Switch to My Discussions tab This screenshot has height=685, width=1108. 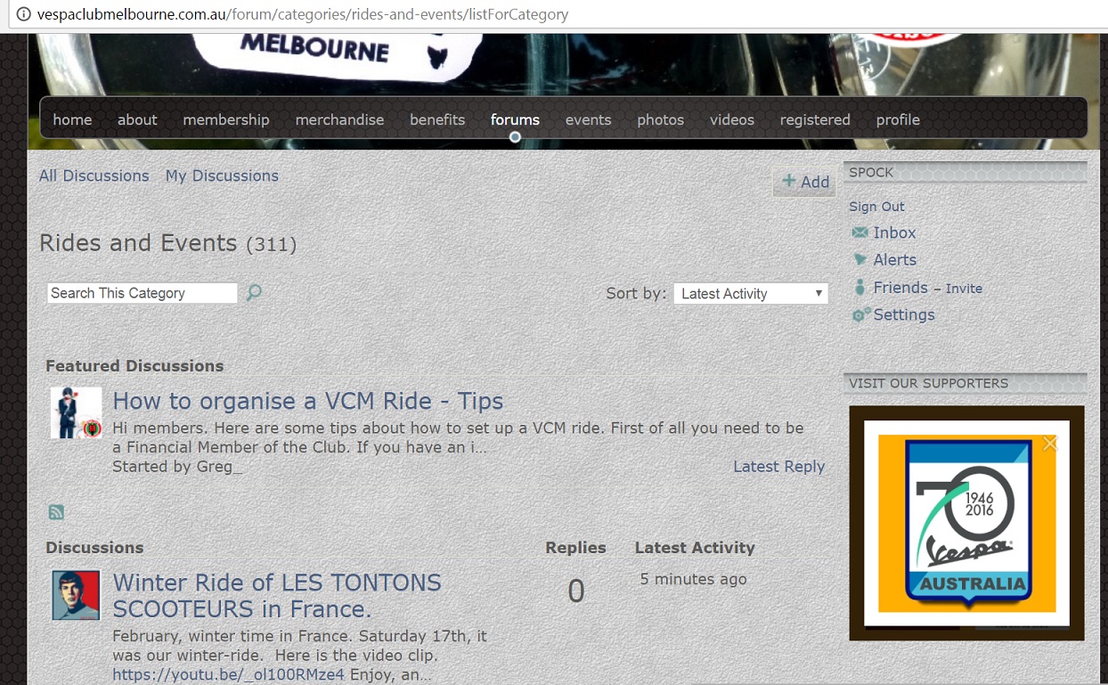222,176
